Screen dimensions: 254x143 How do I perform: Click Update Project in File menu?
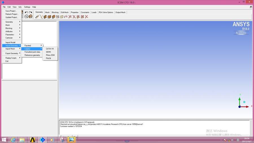[x=12, y=17]
